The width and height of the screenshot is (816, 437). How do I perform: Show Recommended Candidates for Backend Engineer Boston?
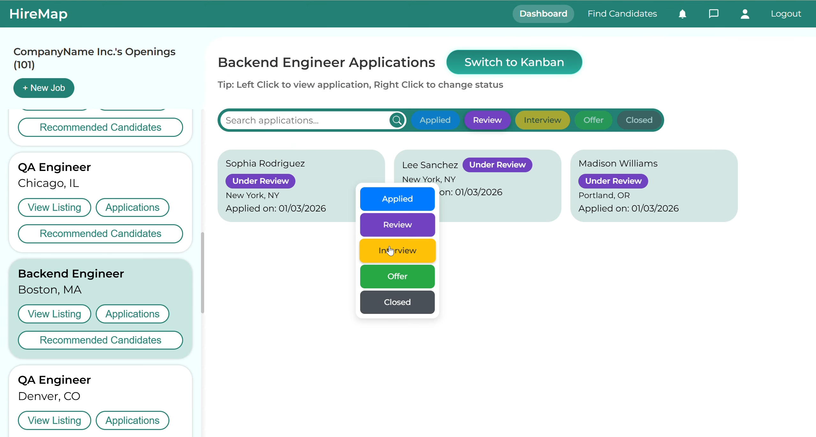coord(100,340)
